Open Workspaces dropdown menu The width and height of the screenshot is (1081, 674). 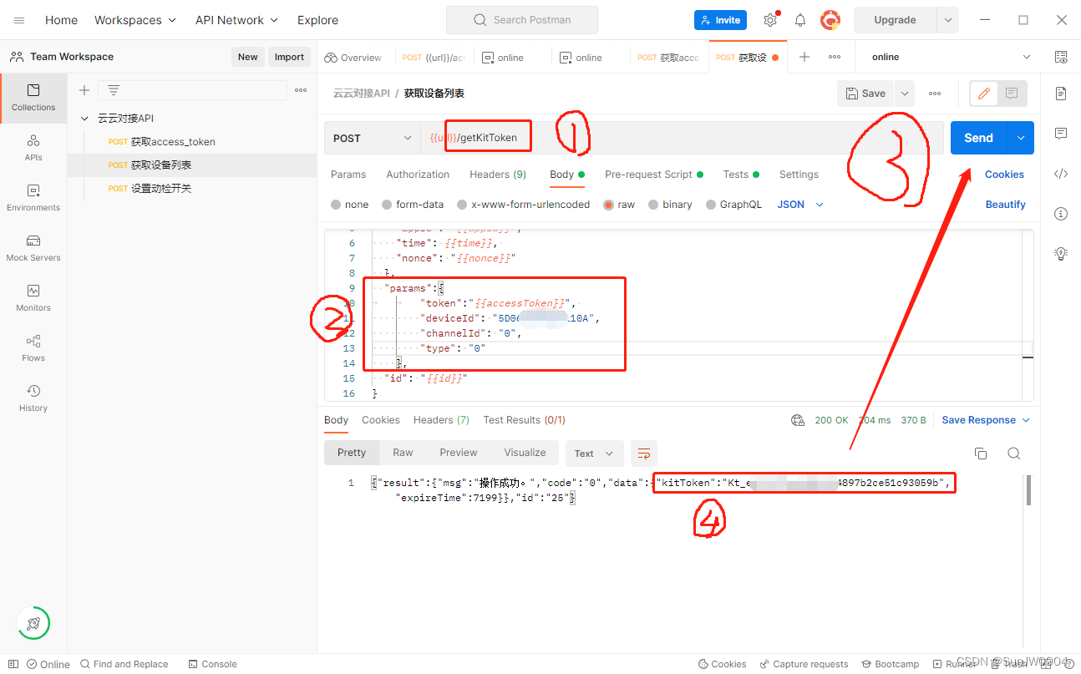pos(135,20)
